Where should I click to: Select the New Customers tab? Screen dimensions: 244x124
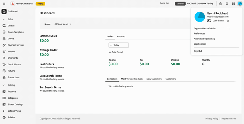tap(154, 79)
